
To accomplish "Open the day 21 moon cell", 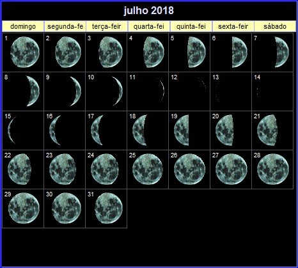I will tap(272, 130).
